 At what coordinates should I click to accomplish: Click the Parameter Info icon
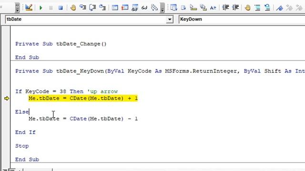203,8
